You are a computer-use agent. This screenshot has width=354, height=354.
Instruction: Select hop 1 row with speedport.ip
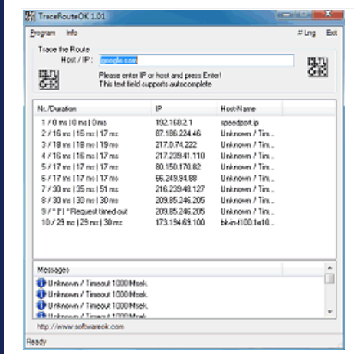click(x=159, y=123)
